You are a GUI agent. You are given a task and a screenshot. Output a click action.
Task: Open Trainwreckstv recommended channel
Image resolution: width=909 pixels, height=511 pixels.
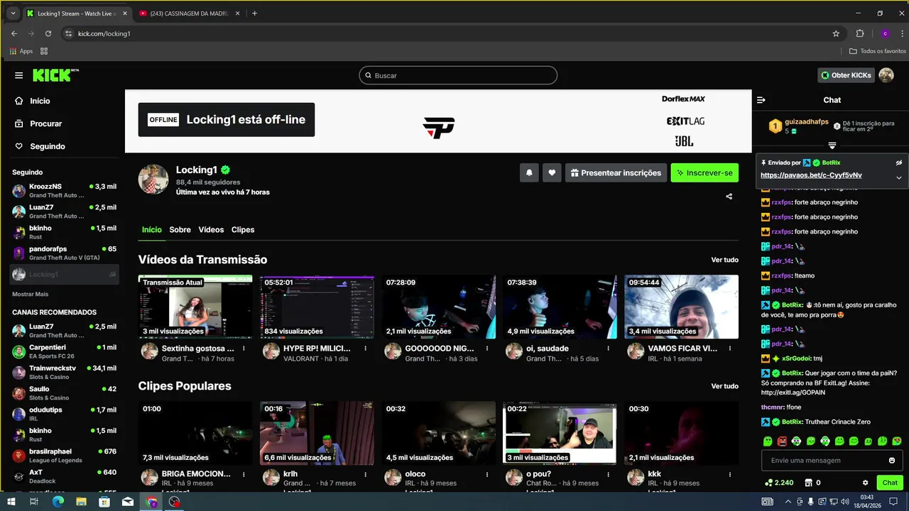[x=64, y=373]
